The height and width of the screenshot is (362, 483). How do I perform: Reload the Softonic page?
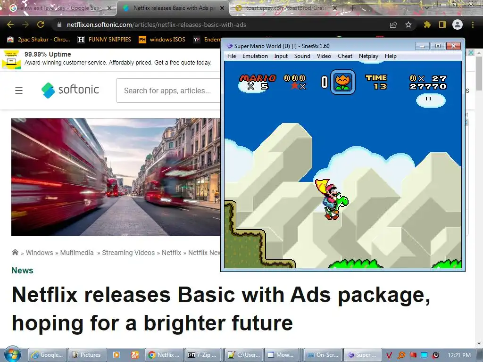click(41, 25)
